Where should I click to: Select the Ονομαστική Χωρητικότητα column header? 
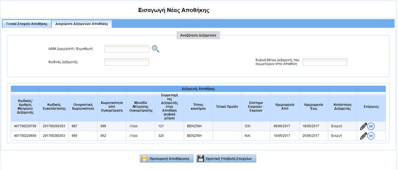click(83, 107)
